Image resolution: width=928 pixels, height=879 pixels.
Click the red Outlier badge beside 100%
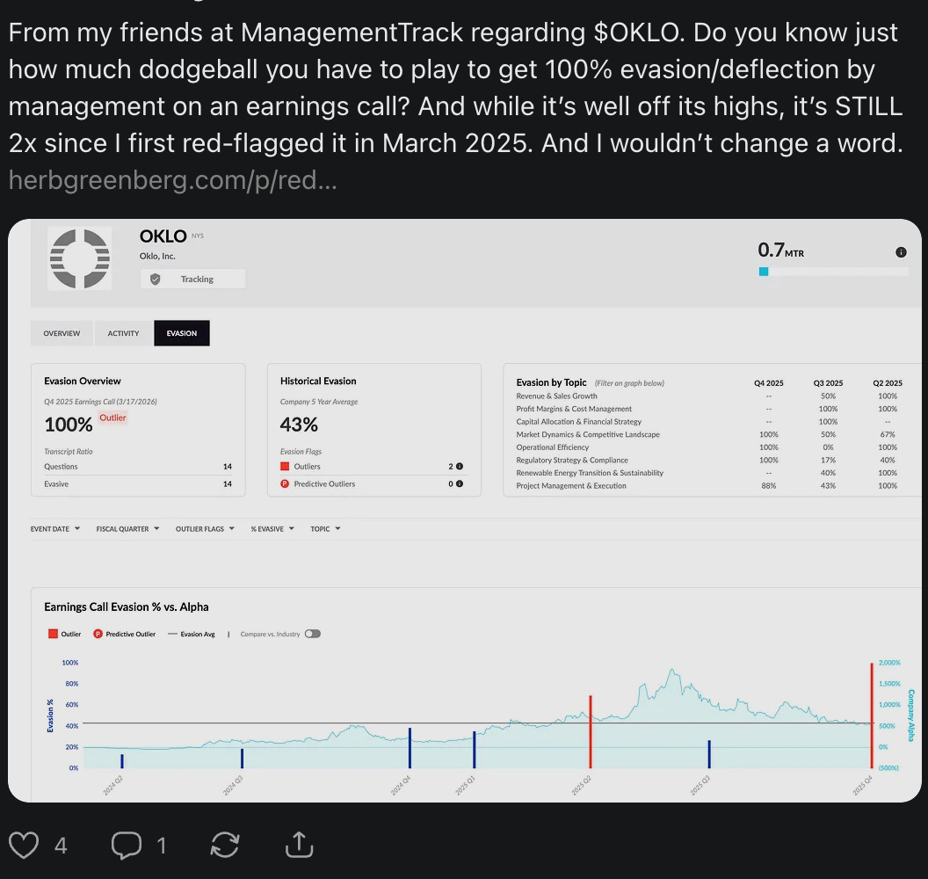point(112,418)
